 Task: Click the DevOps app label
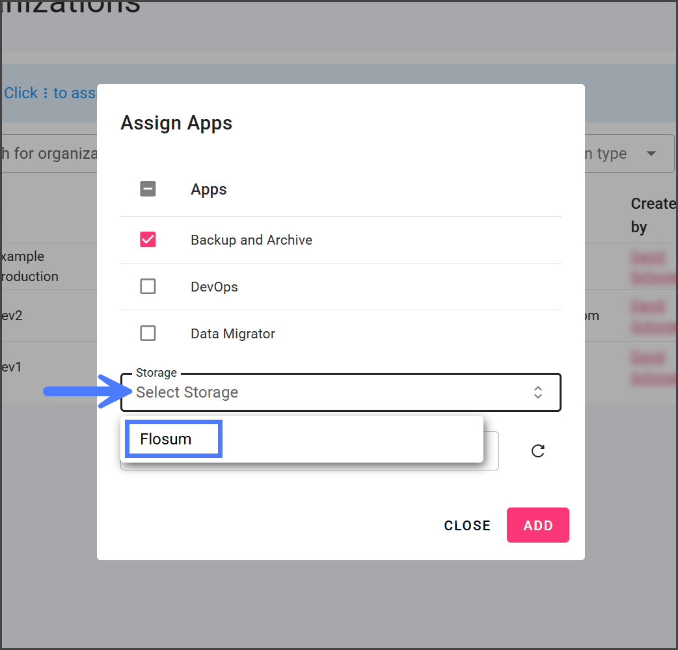click(x=214, y=287)
